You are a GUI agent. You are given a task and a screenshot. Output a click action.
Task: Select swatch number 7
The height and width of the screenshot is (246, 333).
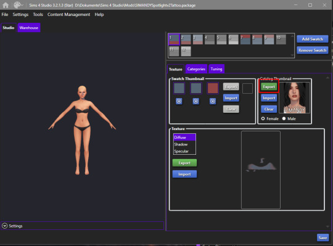(245, 39)
